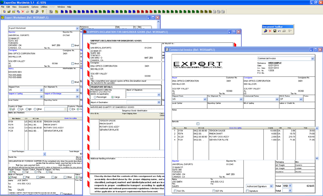323x196 pixels.
Task: Open the Airport of Departure dropdown
Action: [159, 95]
